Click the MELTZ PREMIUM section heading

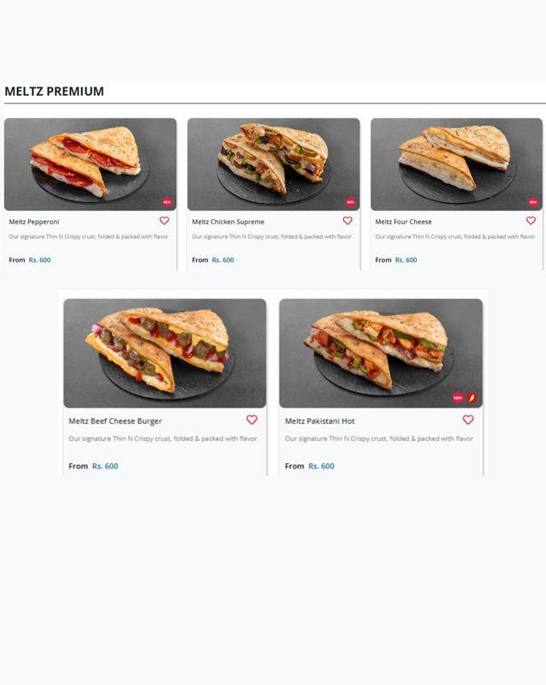coord(54,92)
